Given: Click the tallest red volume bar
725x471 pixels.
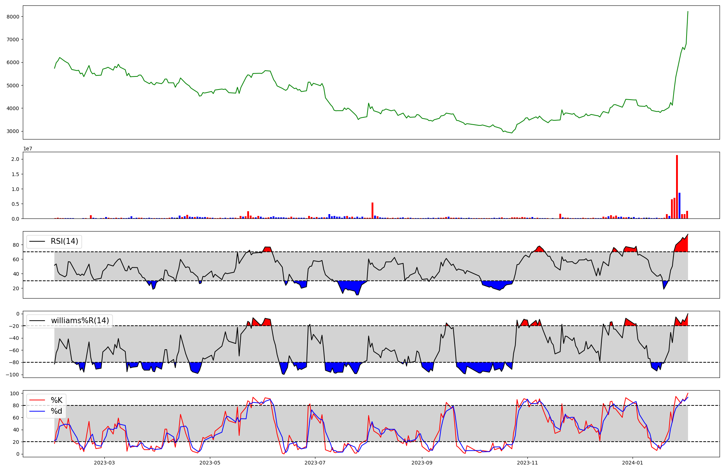Looking at the screenshot, I should point(677,187).
